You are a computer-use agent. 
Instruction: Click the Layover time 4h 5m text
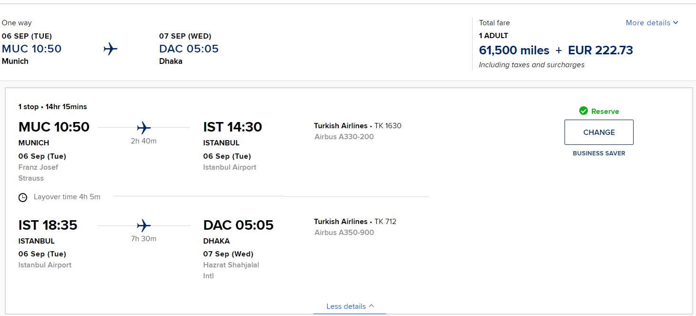click(67, 197)
